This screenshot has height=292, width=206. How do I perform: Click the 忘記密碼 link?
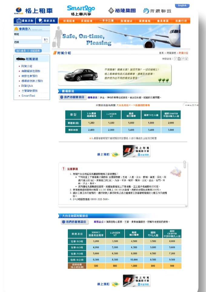pyautogui.click(x=35, y=51)
